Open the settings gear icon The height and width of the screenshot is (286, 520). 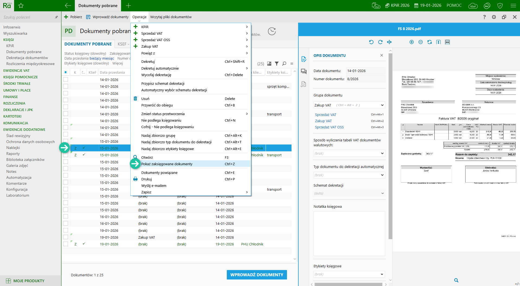click(x=494, y=17)
